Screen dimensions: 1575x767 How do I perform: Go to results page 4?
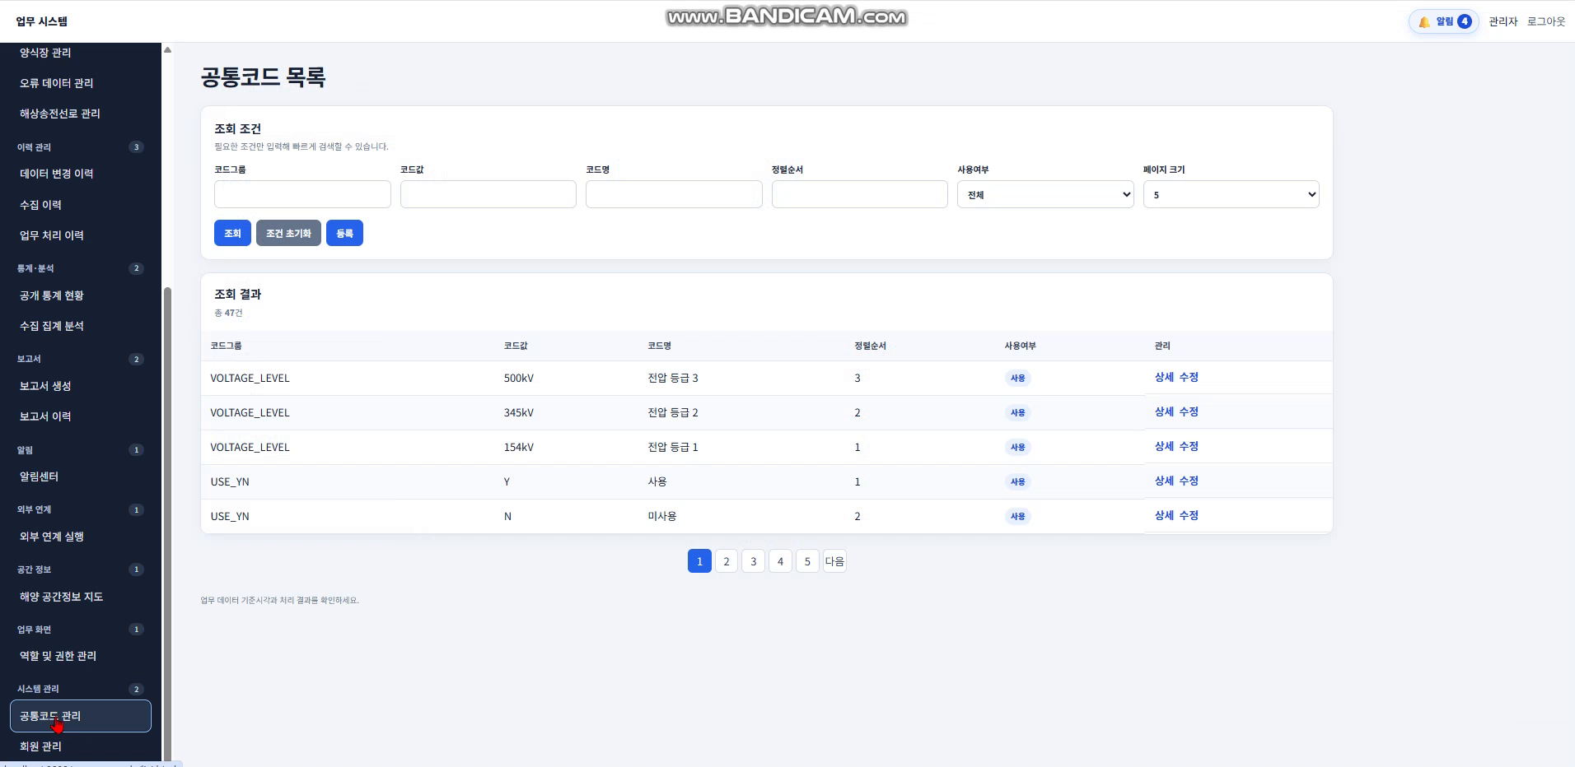tap(780, 561)
